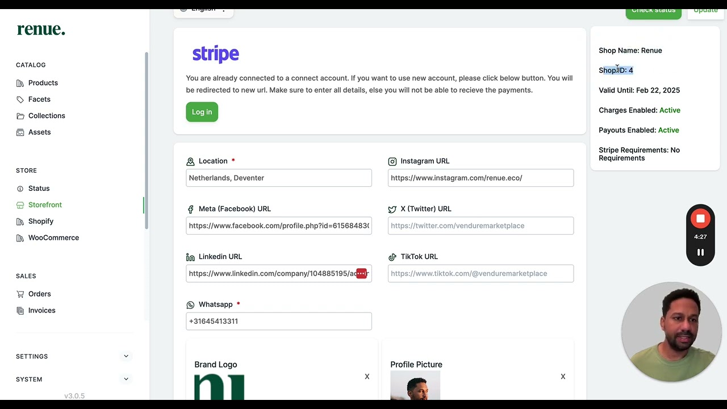This screenshot has width=727, height=409.
Task: Focus the Whatsapp number field
Action: [x=279, y=321]
